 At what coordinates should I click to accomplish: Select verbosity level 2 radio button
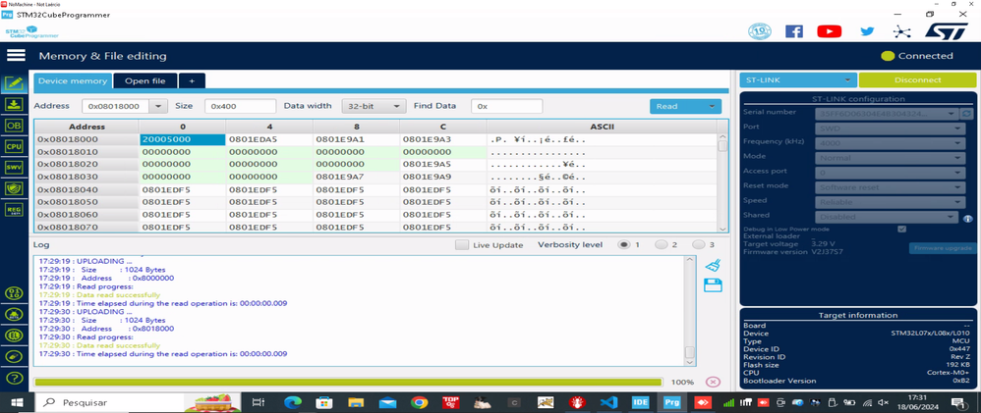point(661,245)
